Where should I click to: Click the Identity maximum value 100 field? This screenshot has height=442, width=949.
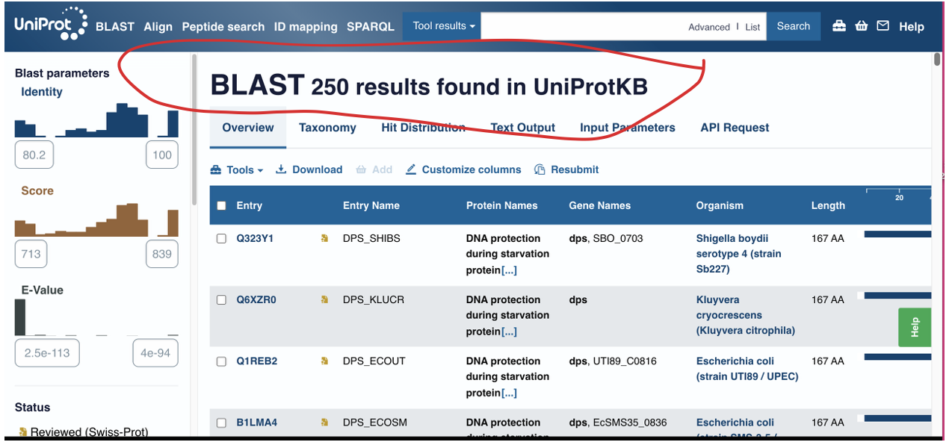[x=162, y=155]
